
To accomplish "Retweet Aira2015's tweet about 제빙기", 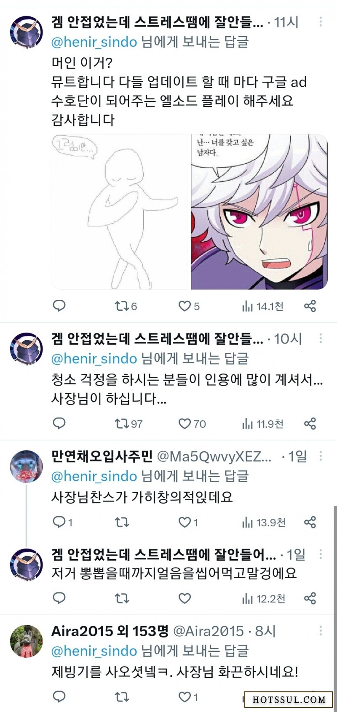I will click(x=122, y=697).
